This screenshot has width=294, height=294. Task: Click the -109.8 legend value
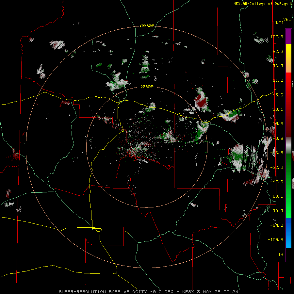coord(275,240)
